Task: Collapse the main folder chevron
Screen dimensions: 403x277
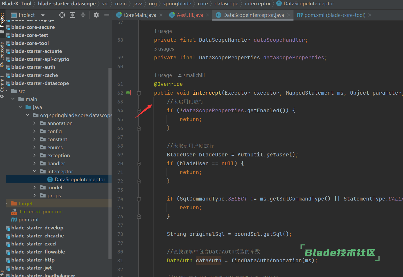Action: pos(13,99)
